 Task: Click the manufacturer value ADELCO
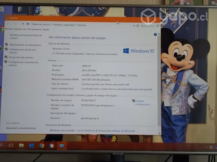[x=86, y=66]
